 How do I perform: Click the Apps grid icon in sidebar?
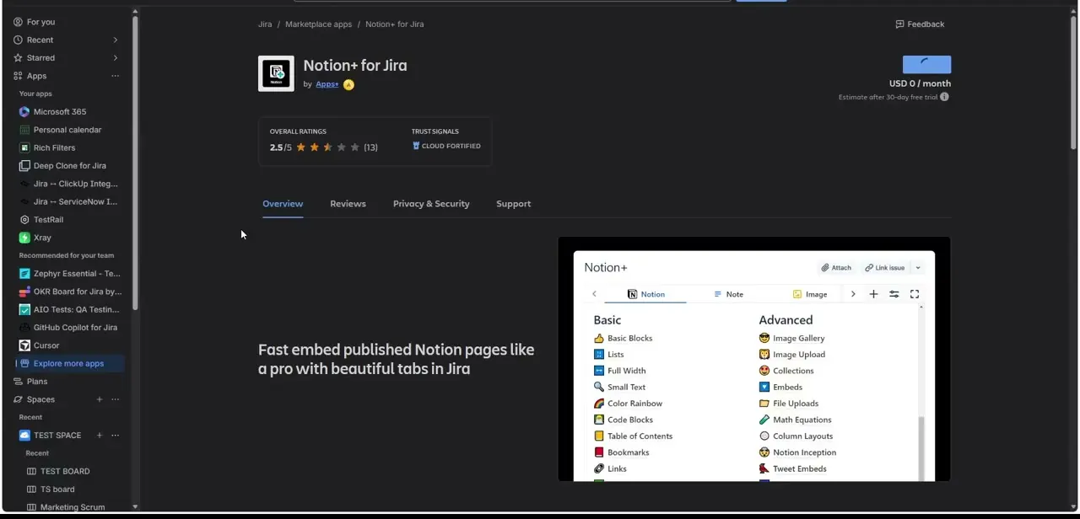[x=18, y=76]
